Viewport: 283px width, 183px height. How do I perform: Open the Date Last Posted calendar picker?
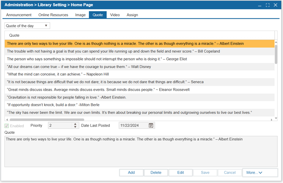click(151, 125)
